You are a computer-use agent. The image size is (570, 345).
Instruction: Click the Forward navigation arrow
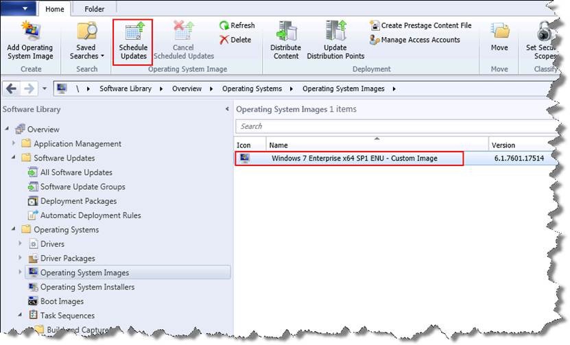pyautogui.click(x=29, y=88)
